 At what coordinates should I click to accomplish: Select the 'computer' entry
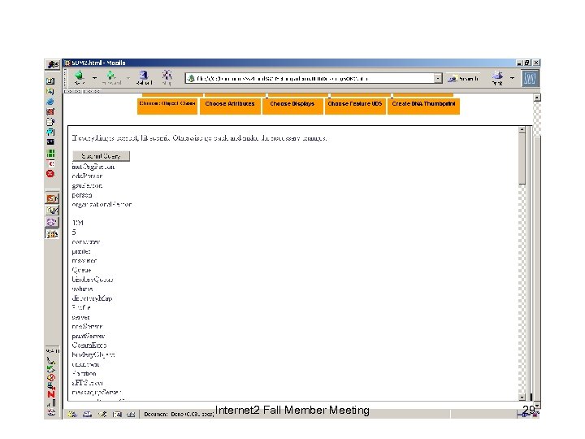pos(86,242)
